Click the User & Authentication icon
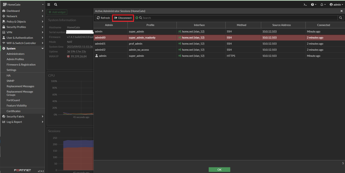The width and height of the screenshot is (345, 173). 4,38
